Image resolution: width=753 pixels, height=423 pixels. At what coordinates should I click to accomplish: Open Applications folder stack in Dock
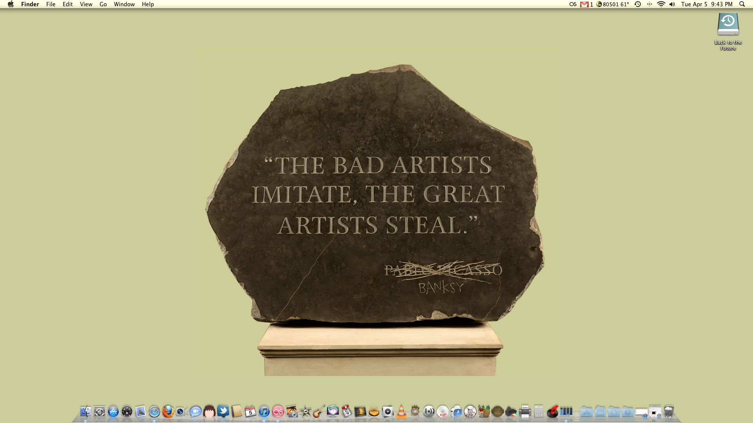click(x=586, y=412)
